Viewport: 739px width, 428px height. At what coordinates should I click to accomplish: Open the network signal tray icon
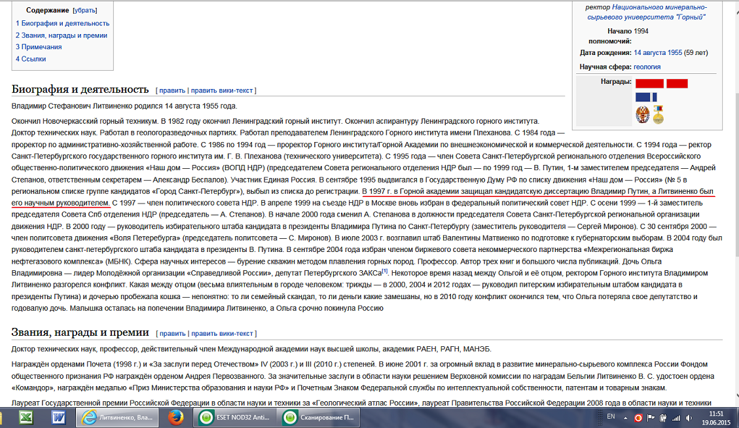coord(676,418)
